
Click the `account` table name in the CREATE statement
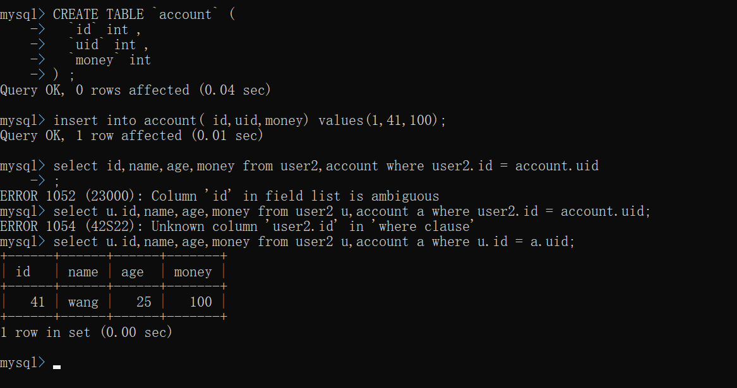(x=185, y=15)
